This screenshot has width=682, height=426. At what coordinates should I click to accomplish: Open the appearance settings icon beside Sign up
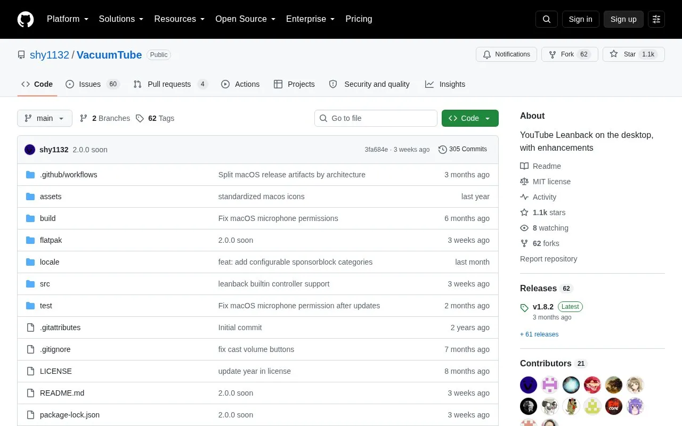(x=656, y=19)
